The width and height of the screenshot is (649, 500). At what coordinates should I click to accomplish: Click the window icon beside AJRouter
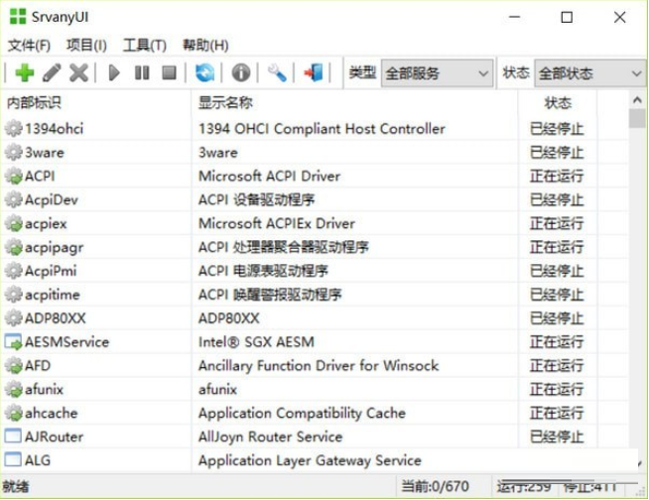click(x=13, y=437)
